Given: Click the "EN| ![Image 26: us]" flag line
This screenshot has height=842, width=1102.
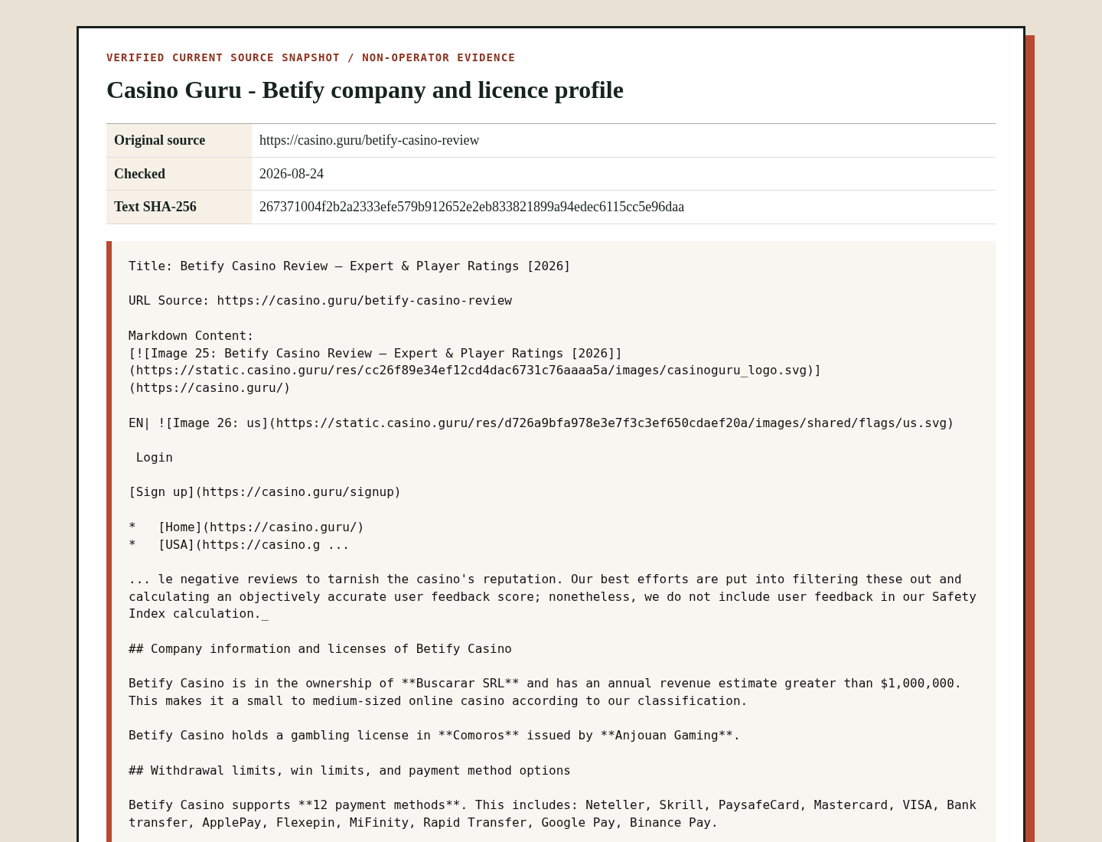Looking at the screenshot, I should 541,423.
